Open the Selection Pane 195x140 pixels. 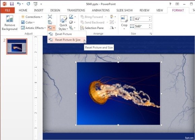pyautogui.click(x=92, y=28)
